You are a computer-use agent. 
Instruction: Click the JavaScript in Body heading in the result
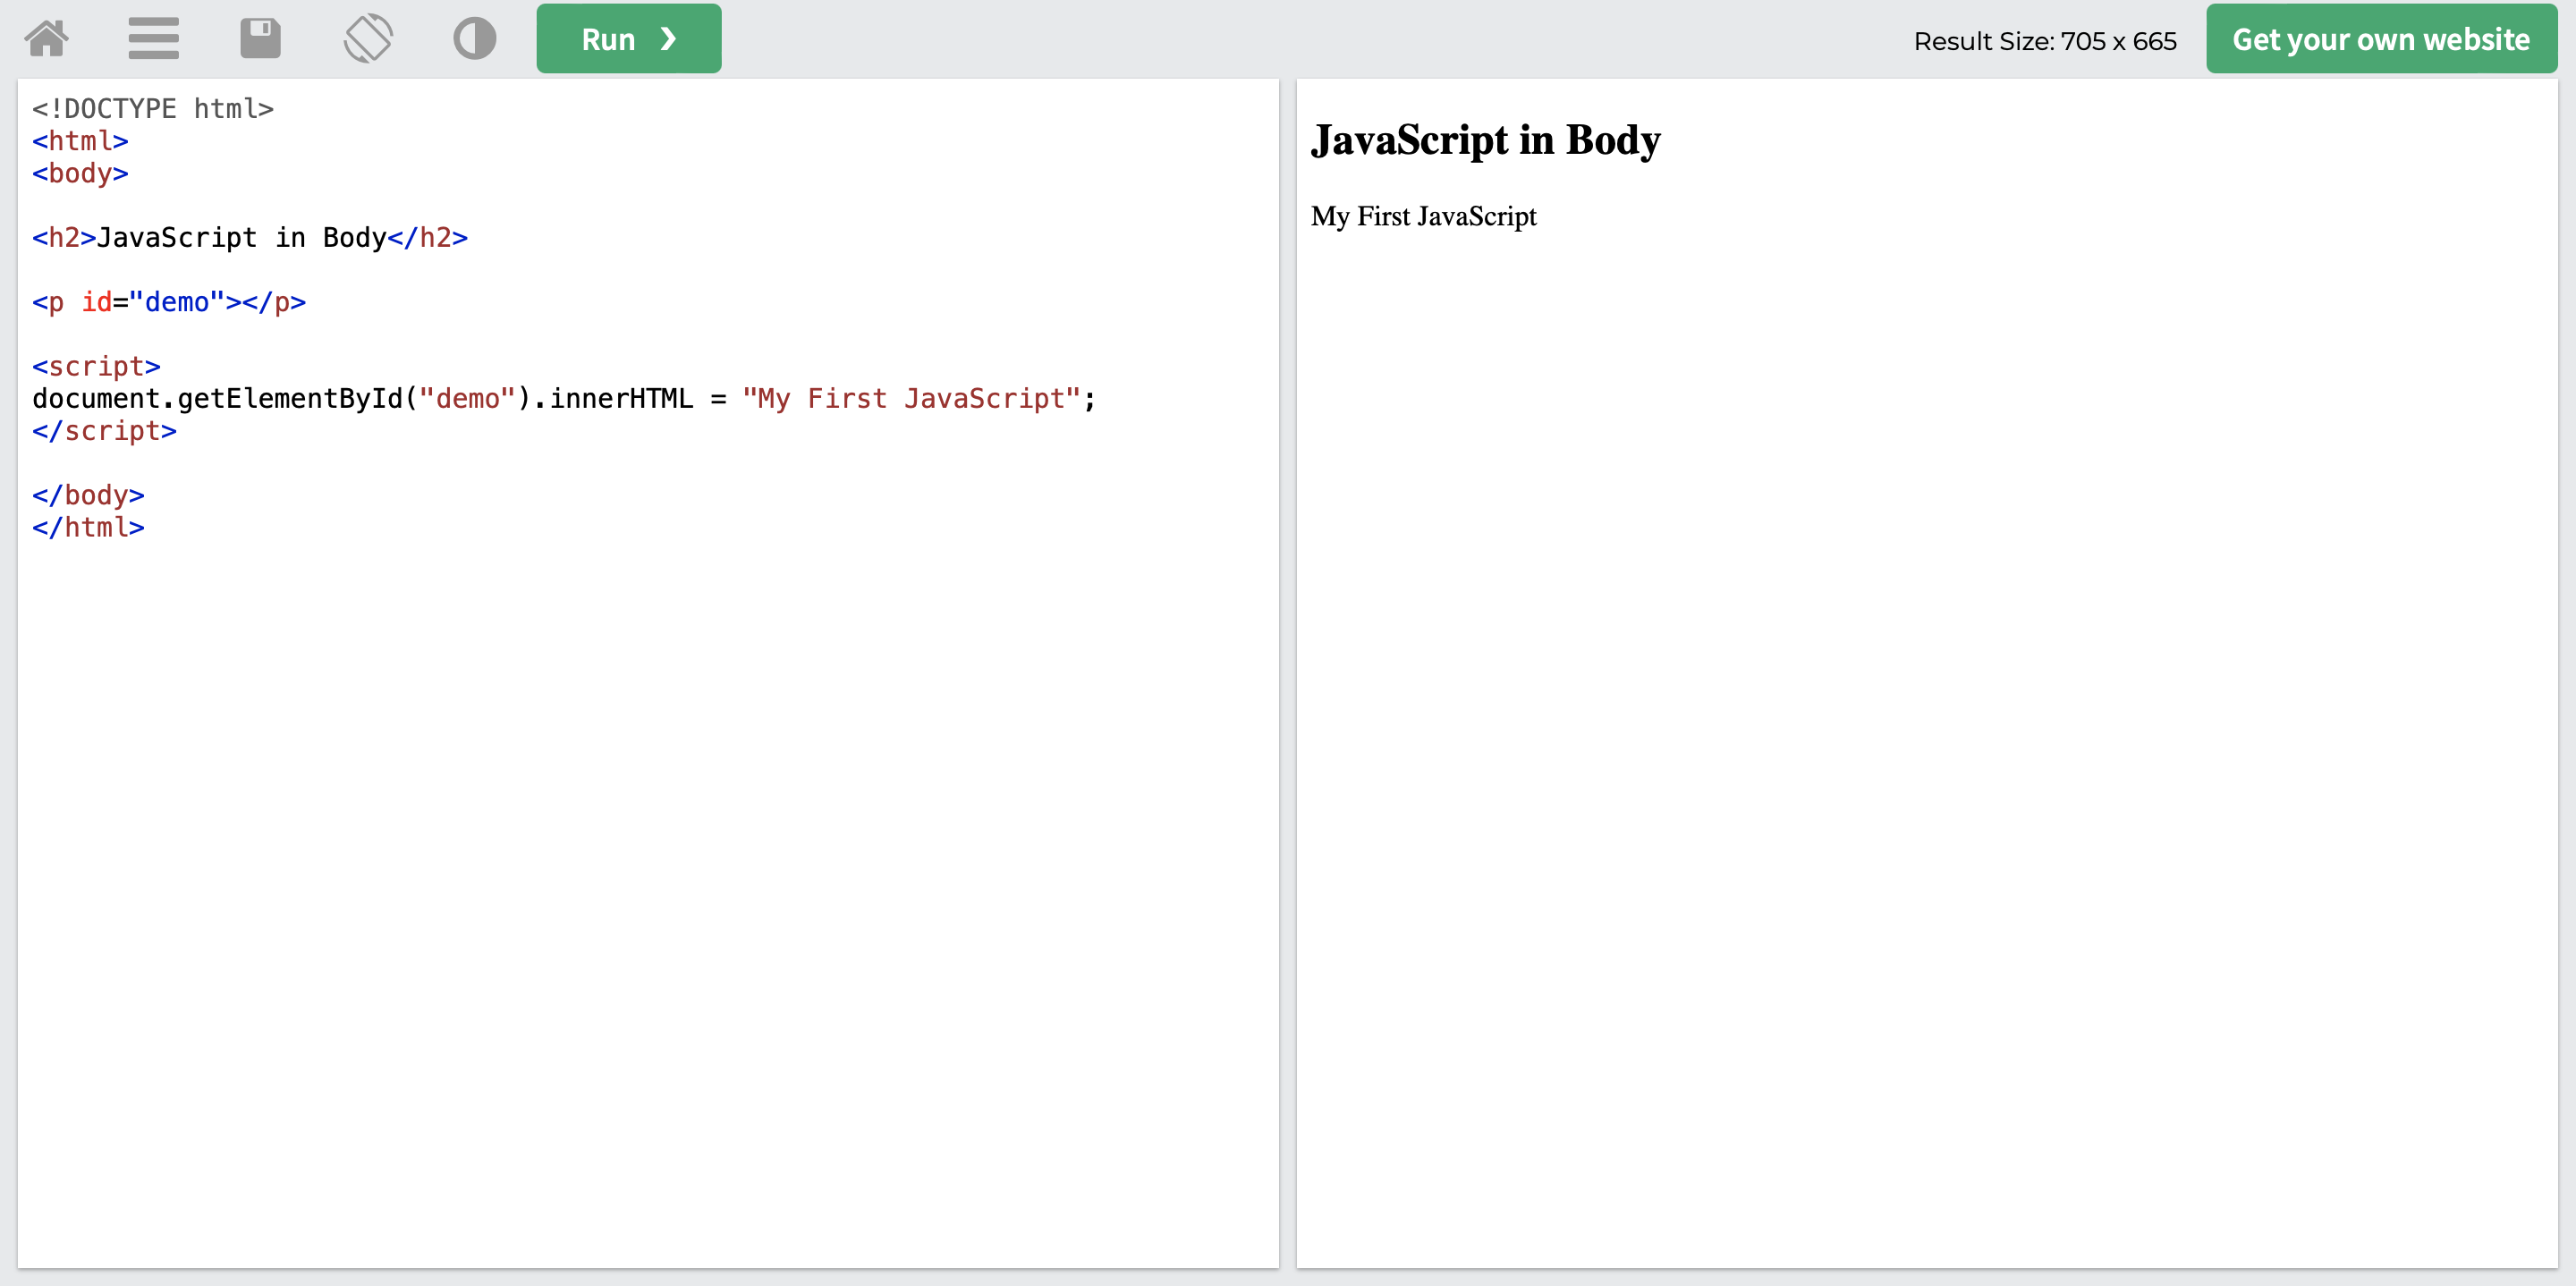coord(1485,140)
